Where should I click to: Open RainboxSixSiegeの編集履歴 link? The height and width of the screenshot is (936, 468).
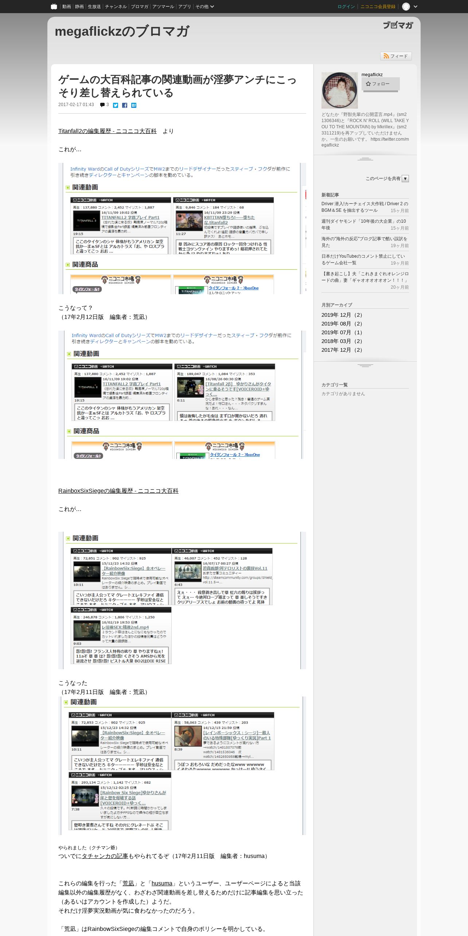118,491
